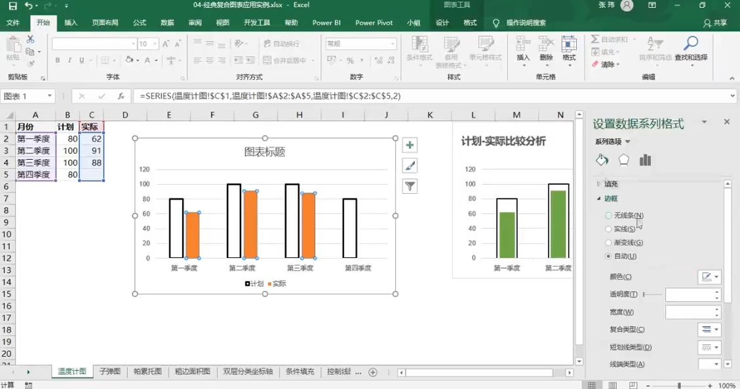Select the 实线 (solid line) radio button

pos(608,229)
